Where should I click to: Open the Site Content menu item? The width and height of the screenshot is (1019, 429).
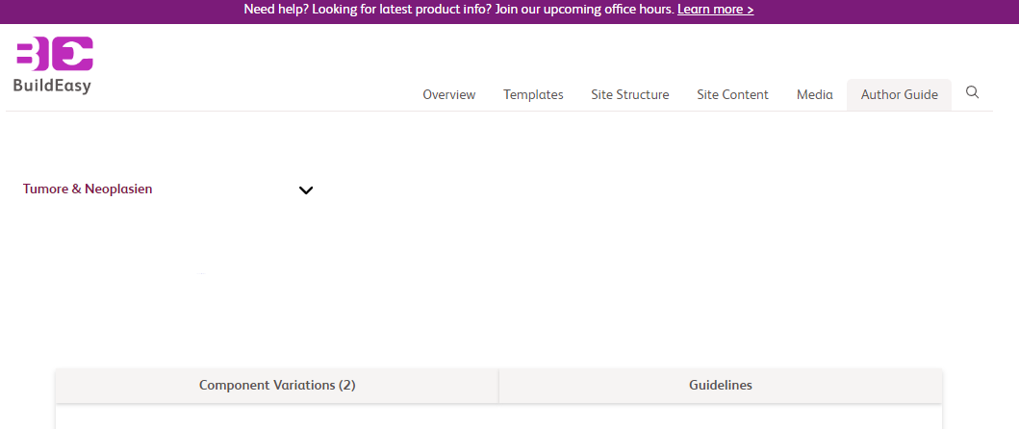(x=732, y=95)
